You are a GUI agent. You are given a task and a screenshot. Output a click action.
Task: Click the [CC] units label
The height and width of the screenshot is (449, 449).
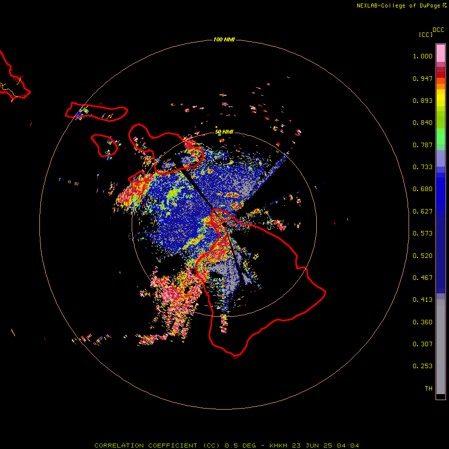click(x=426, y=34)
